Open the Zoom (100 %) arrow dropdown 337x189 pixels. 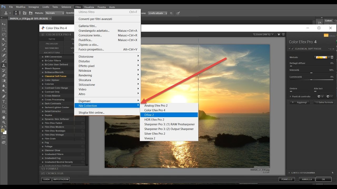[x=272, y=34]
